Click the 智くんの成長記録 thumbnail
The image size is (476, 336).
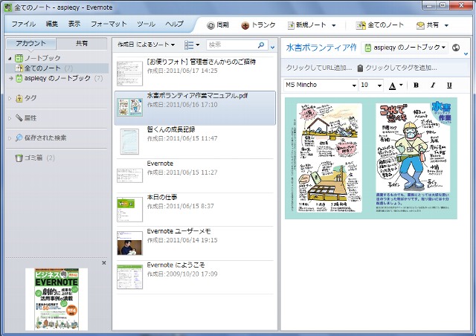coord(129,141)
